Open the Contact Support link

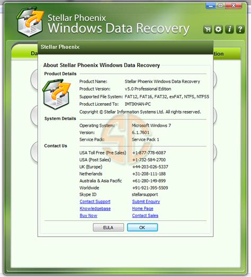tap(95, 201)
